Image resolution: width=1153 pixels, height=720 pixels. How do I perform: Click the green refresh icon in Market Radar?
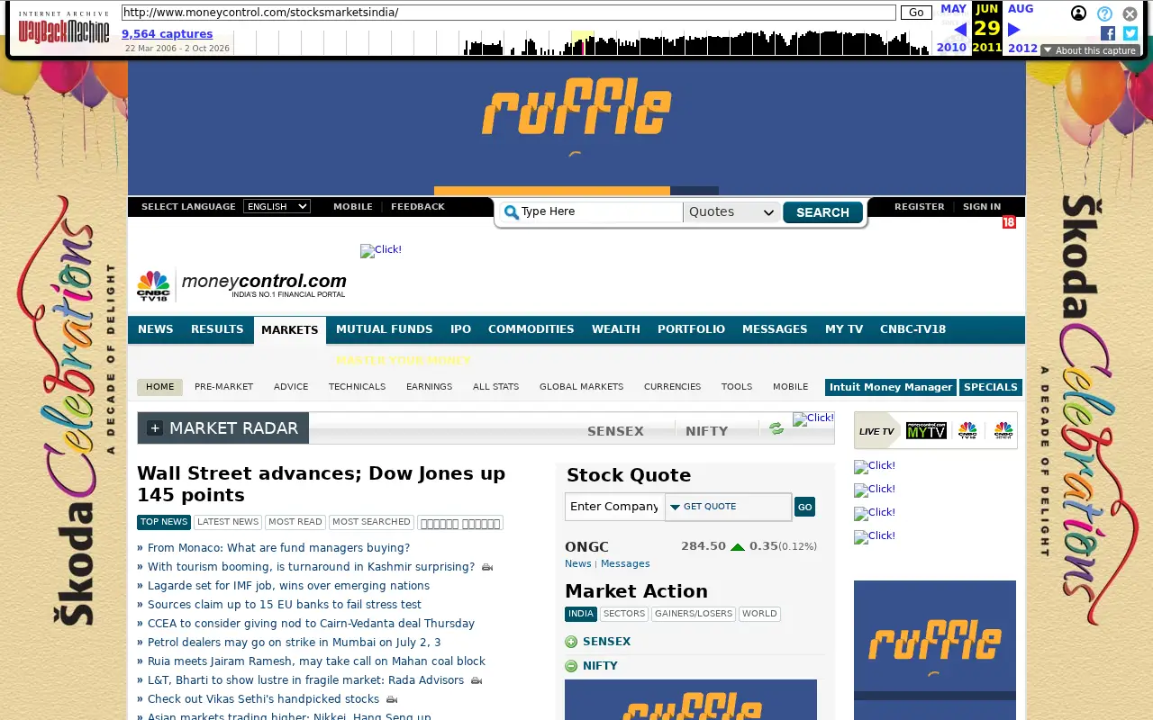click(x=776, y=428)
